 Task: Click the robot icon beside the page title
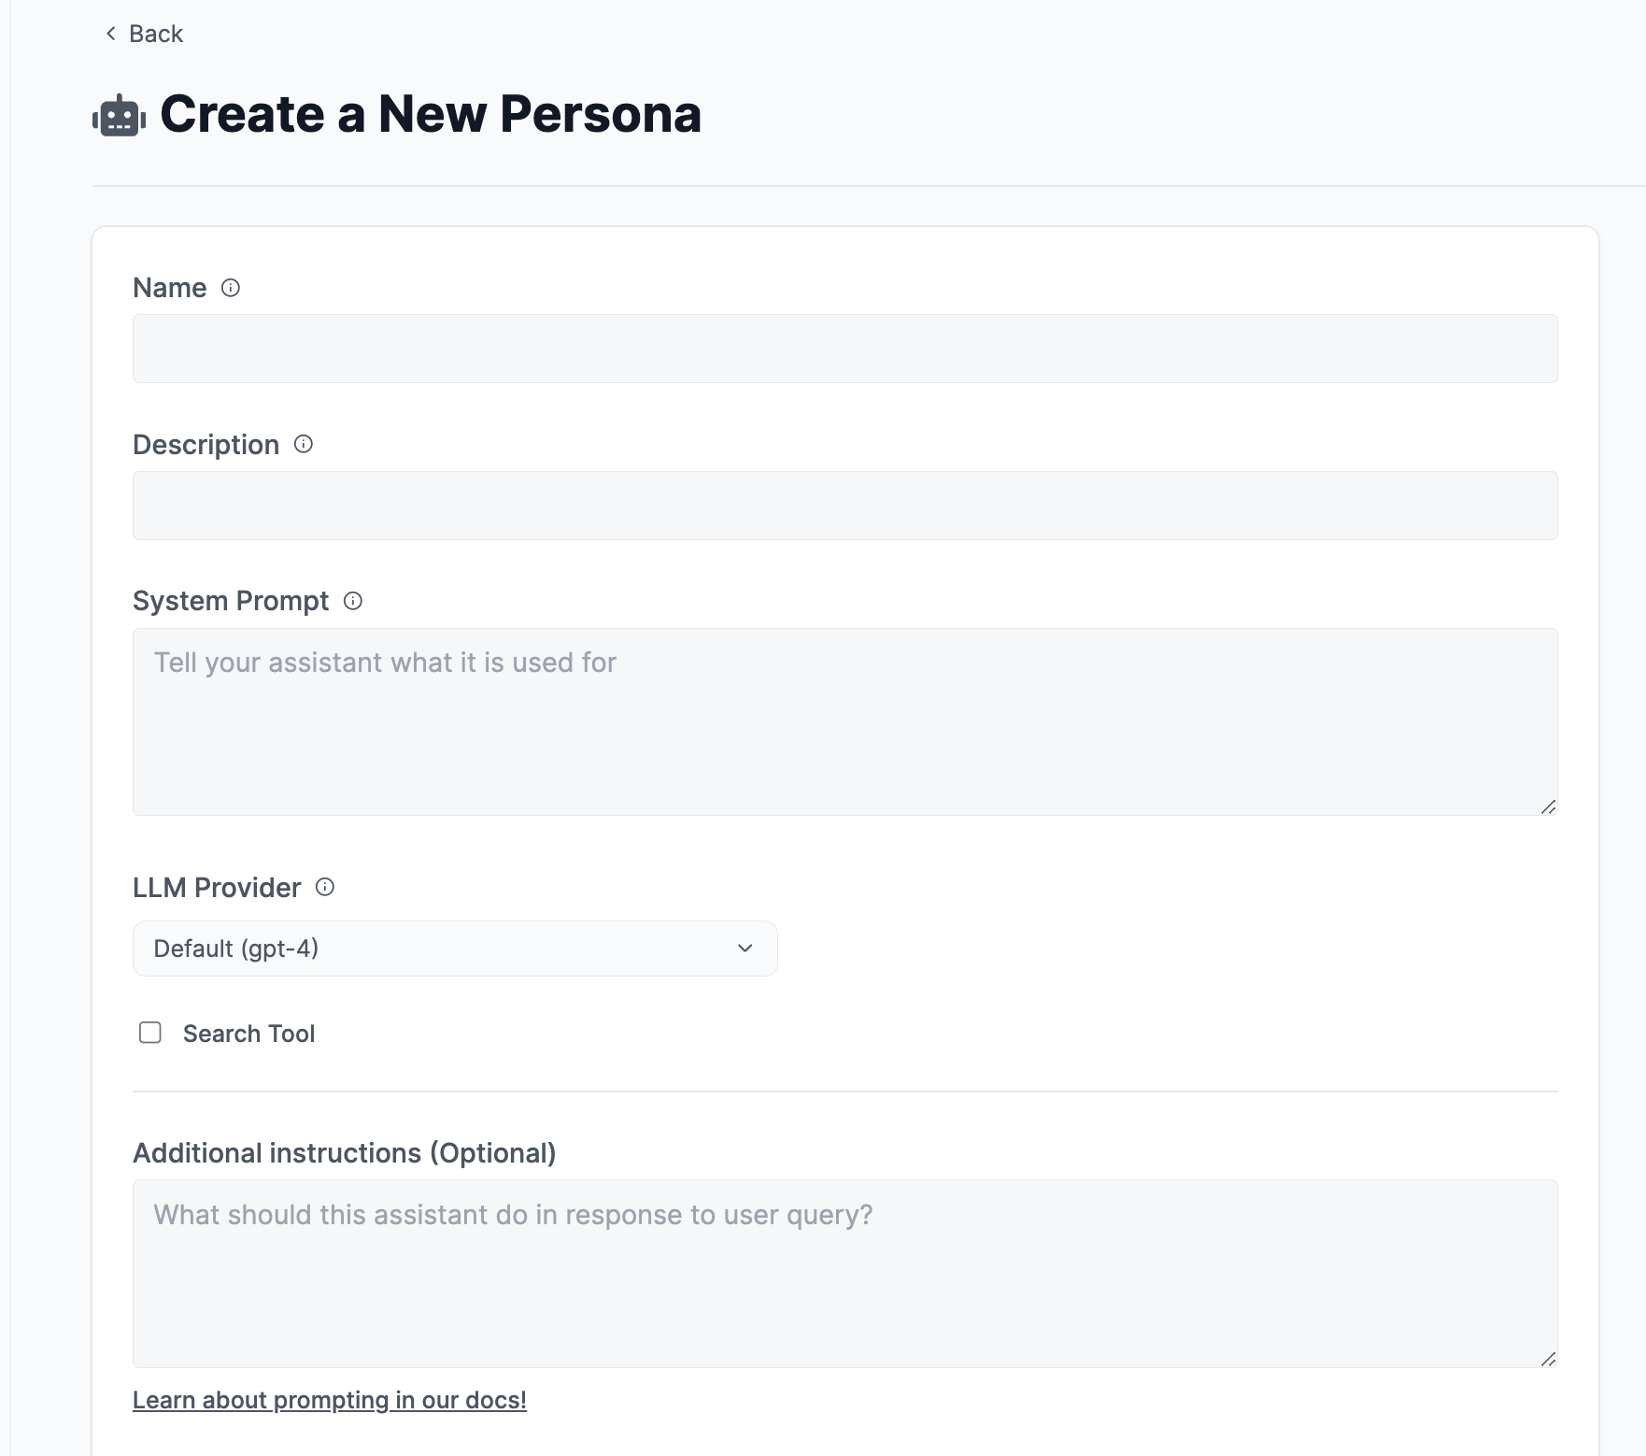tap(118, 115)
